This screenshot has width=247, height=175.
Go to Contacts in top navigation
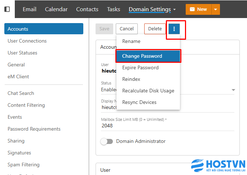[87, 9]
